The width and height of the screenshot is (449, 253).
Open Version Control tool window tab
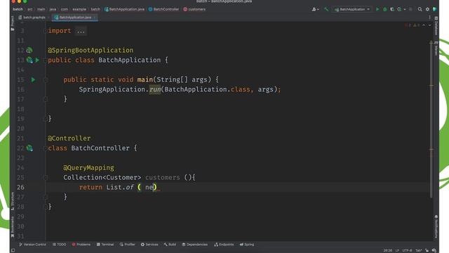32,245
